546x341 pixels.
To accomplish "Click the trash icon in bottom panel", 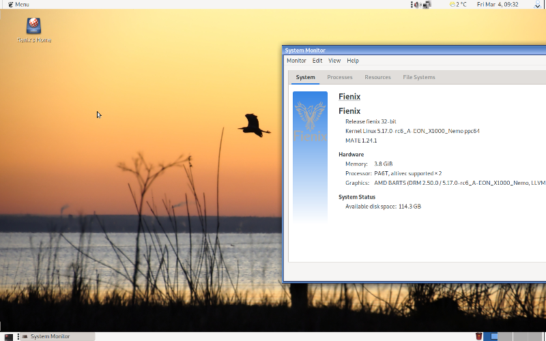I will 479,336.
